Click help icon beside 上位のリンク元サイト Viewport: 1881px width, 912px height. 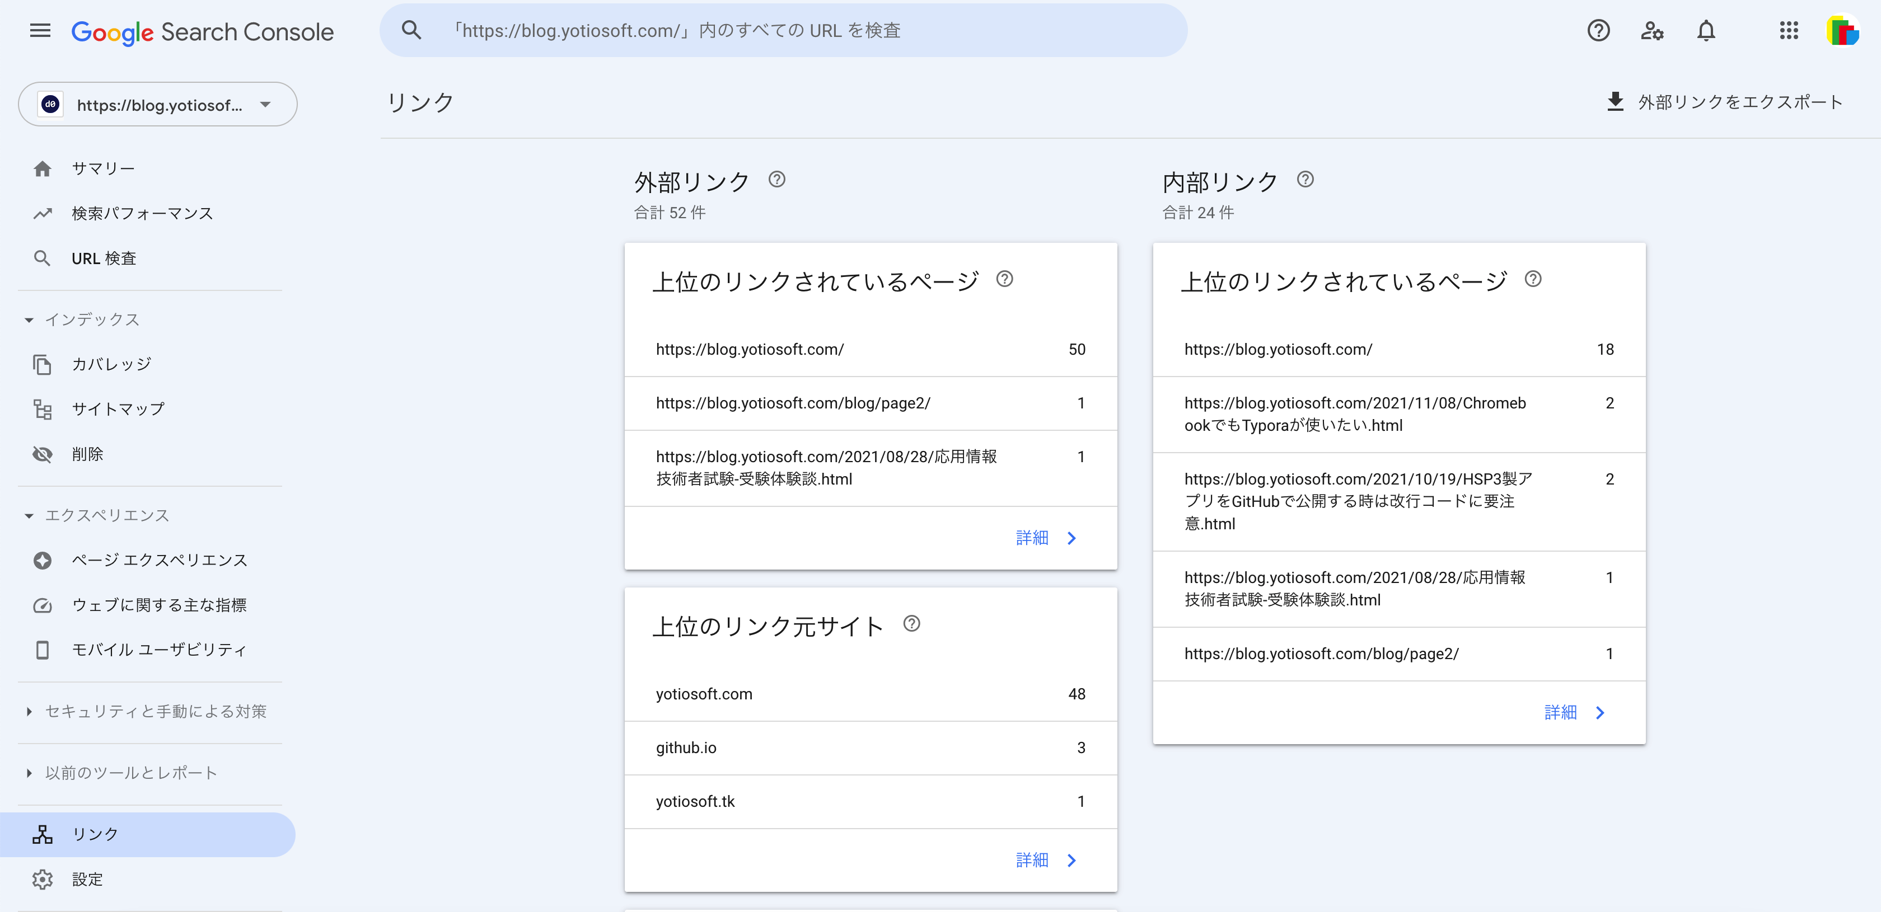point(911,624)
